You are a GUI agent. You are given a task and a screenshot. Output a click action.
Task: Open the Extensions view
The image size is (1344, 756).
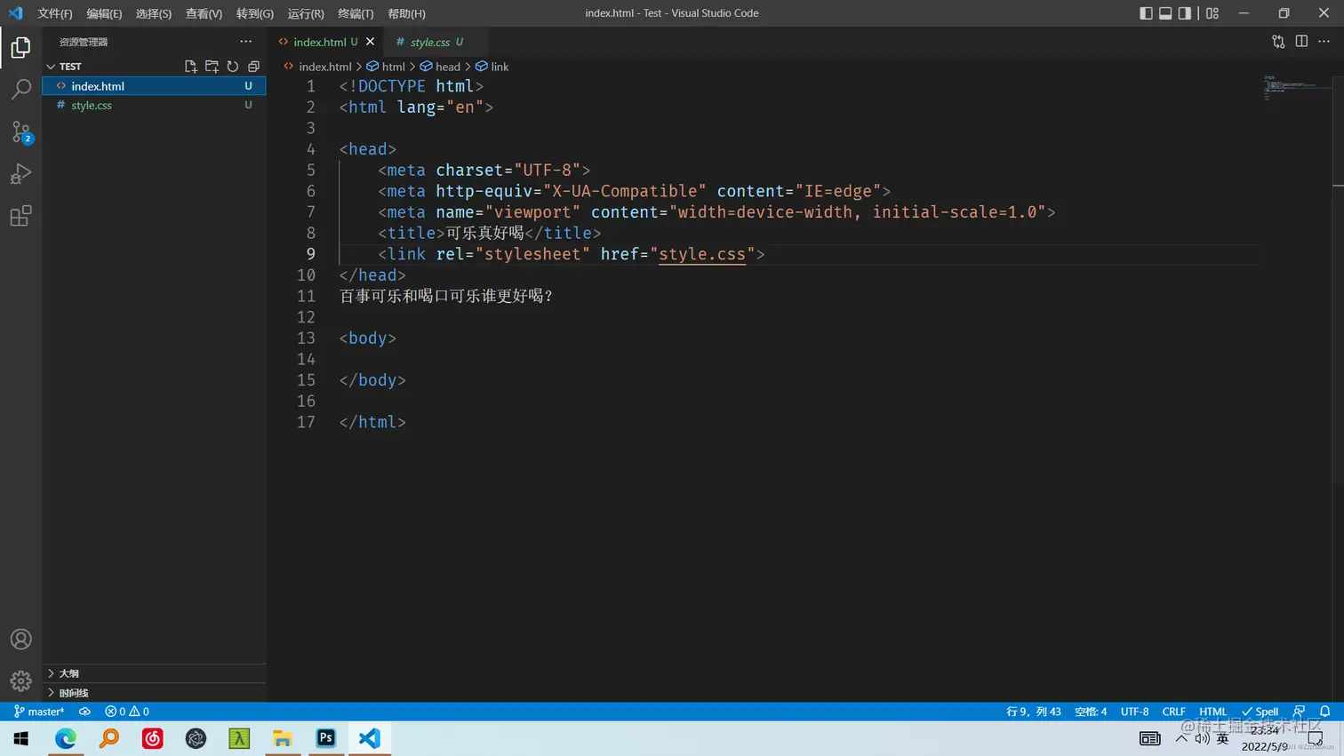coord(20,216)
